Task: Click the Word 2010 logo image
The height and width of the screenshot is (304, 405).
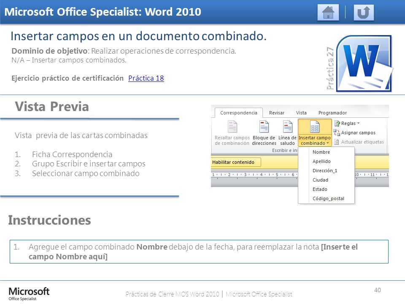Action: pos(365,64)
